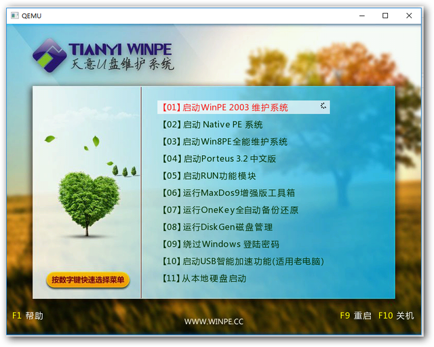Click F1 帮助 help label
Viewport: 434px width, 347px height.
pos(28,315)
